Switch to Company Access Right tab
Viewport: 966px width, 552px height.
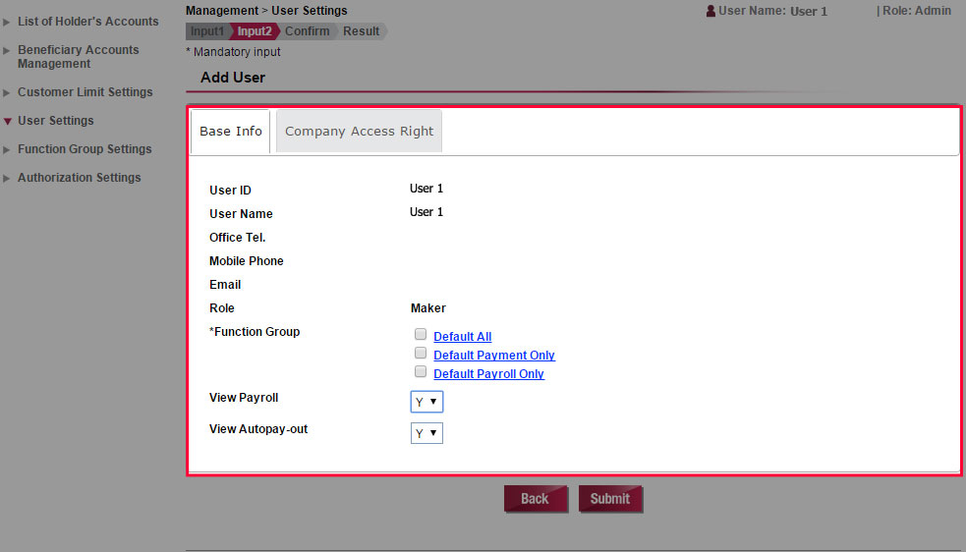click(359, 132)
